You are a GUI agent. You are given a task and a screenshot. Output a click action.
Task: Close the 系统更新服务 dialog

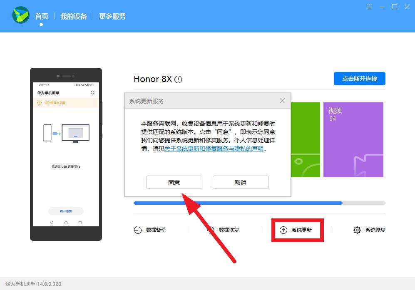282,101
